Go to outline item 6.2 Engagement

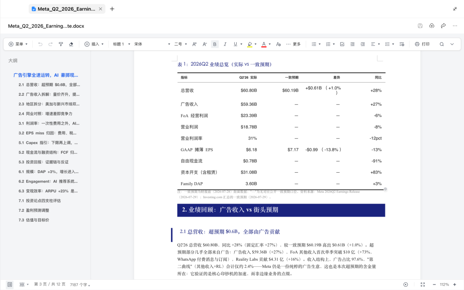coord(48,181)
